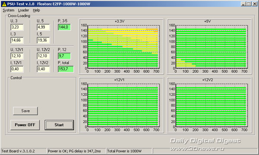The image size is (259, 155).
Task: Click the '+12V2' chart title
Action: point(208,80)
